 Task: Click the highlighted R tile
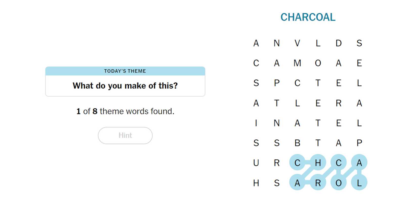[x=318, y=183]
